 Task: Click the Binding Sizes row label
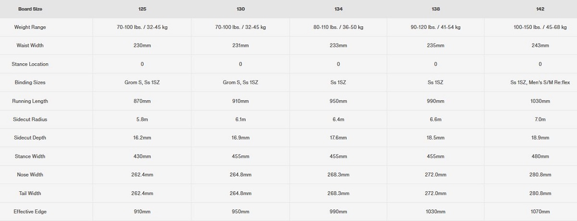pos(30,82)
